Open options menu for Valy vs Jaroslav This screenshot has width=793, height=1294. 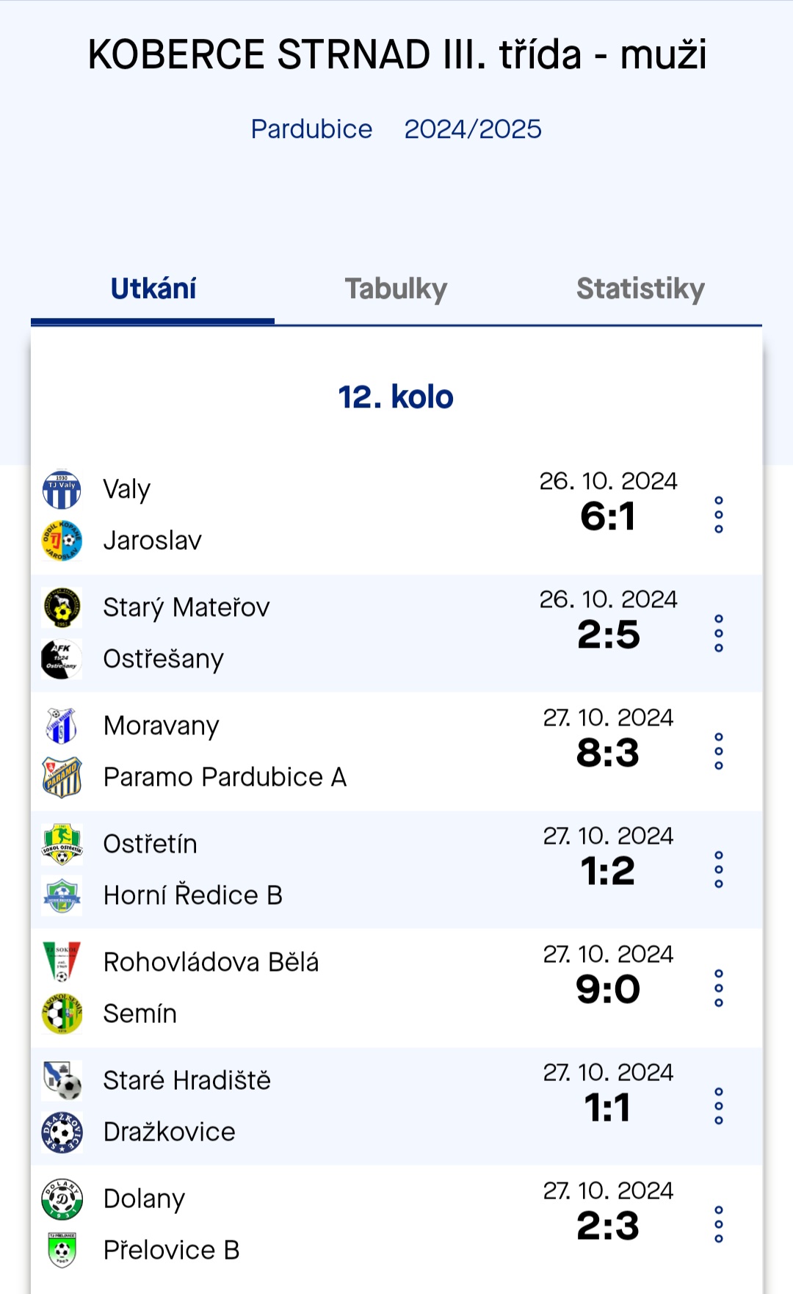(x=719, y=515)
